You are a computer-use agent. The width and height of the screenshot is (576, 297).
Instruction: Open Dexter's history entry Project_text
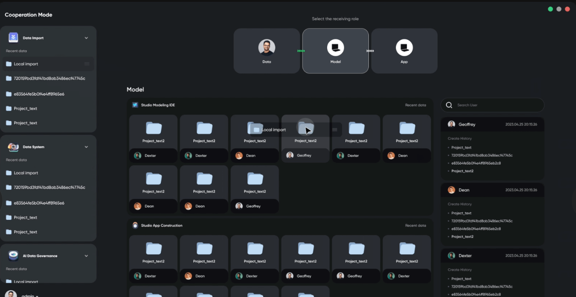click(461, 279)
